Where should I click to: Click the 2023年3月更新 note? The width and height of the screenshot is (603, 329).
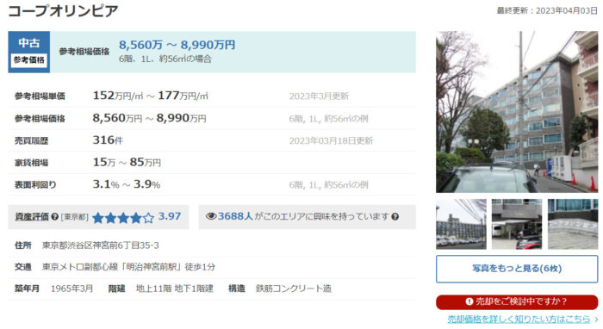(319, 96)
